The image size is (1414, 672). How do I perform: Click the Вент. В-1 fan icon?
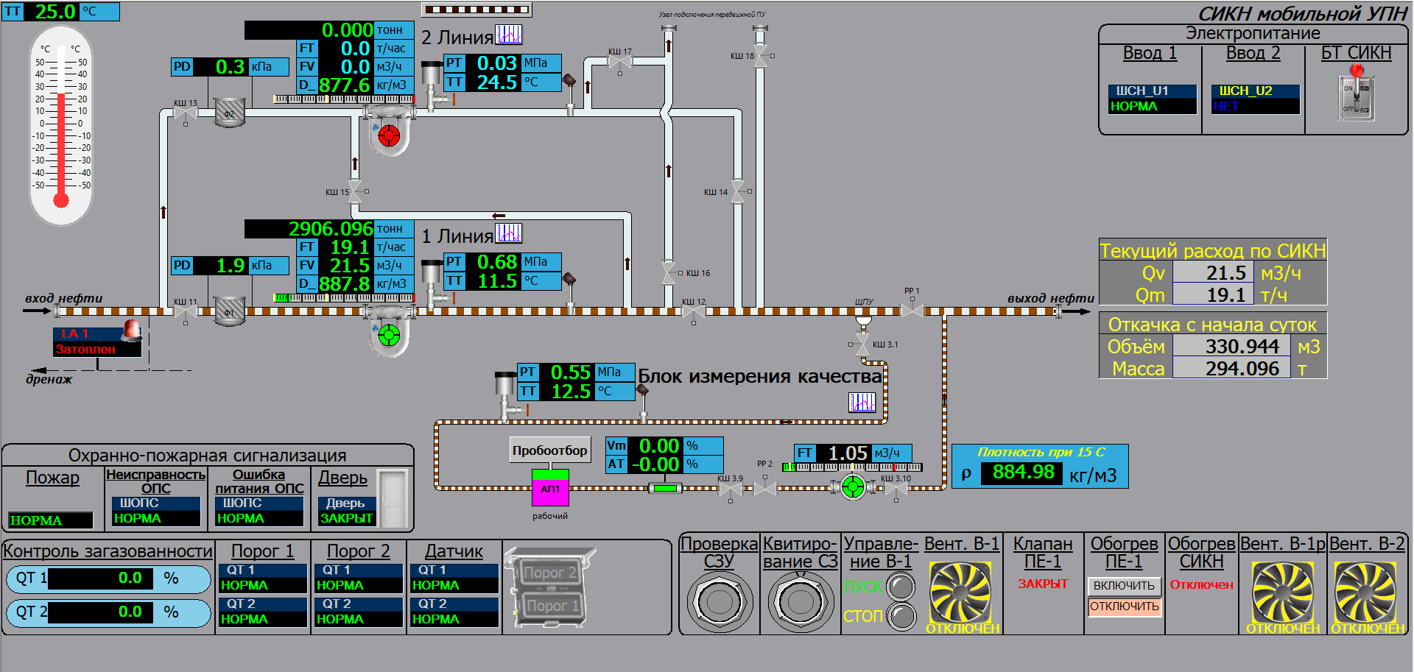click(x=960, y=593)
